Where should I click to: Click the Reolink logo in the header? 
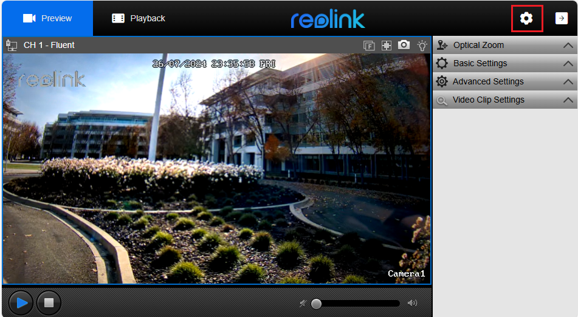pos(328,19)
